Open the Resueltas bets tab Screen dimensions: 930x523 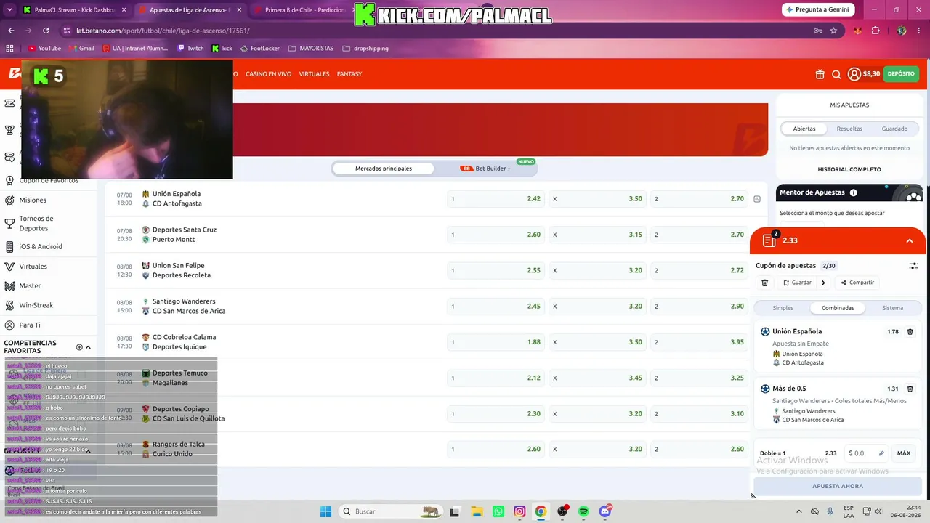click(849, 129)
